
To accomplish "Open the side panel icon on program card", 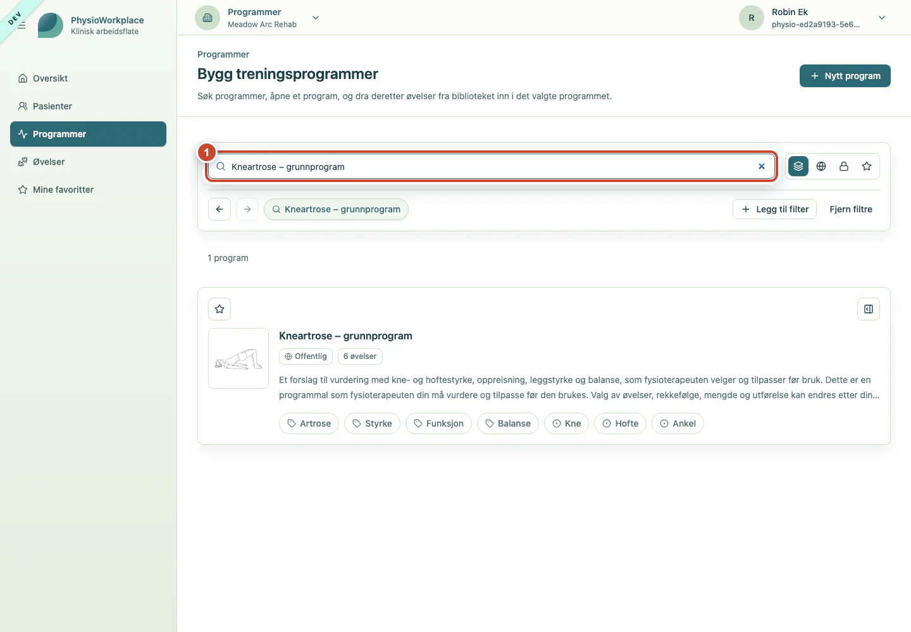I will [869, 309].
